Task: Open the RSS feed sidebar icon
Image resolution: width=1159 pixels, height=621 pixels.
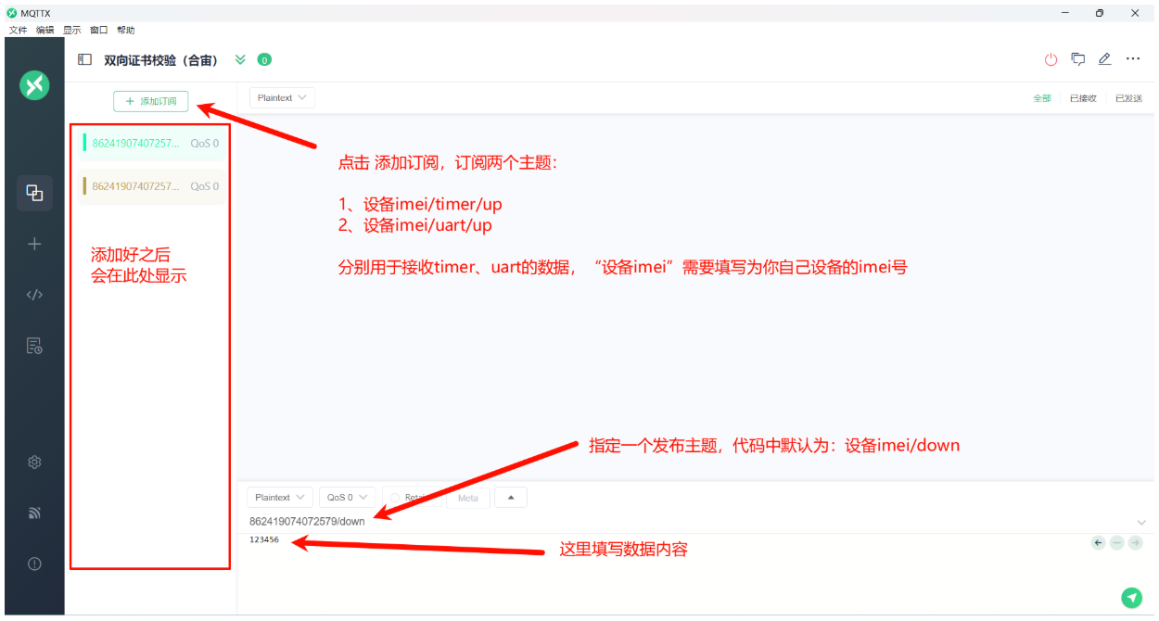Action: [x=34, y=513]
